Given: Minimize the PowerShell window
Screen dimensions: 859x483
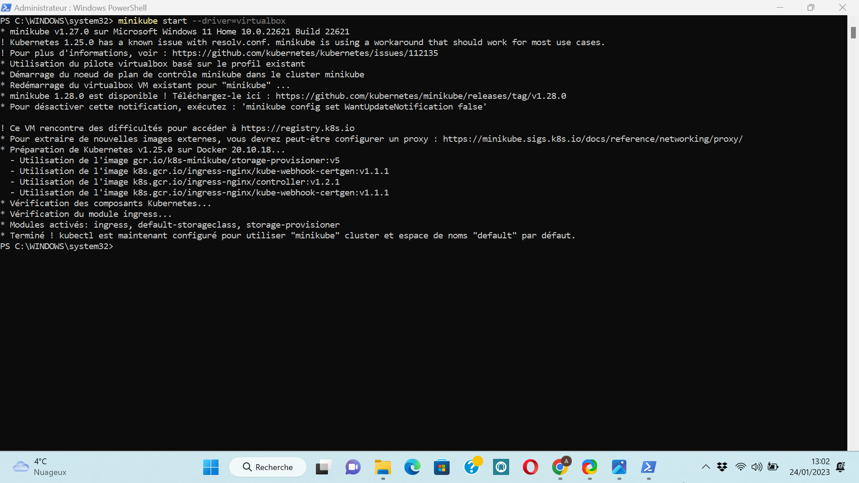Looking at the screenshot, I should tap(780, 8).
